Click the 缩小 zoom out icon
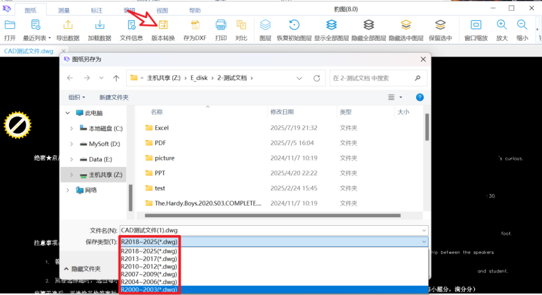Viewport: 542px width, 295px height. point(522,25)
